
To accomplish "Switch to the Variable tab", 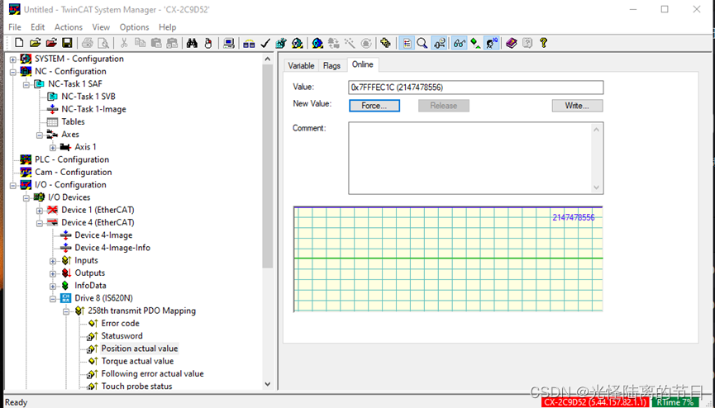I will (301, 65).
